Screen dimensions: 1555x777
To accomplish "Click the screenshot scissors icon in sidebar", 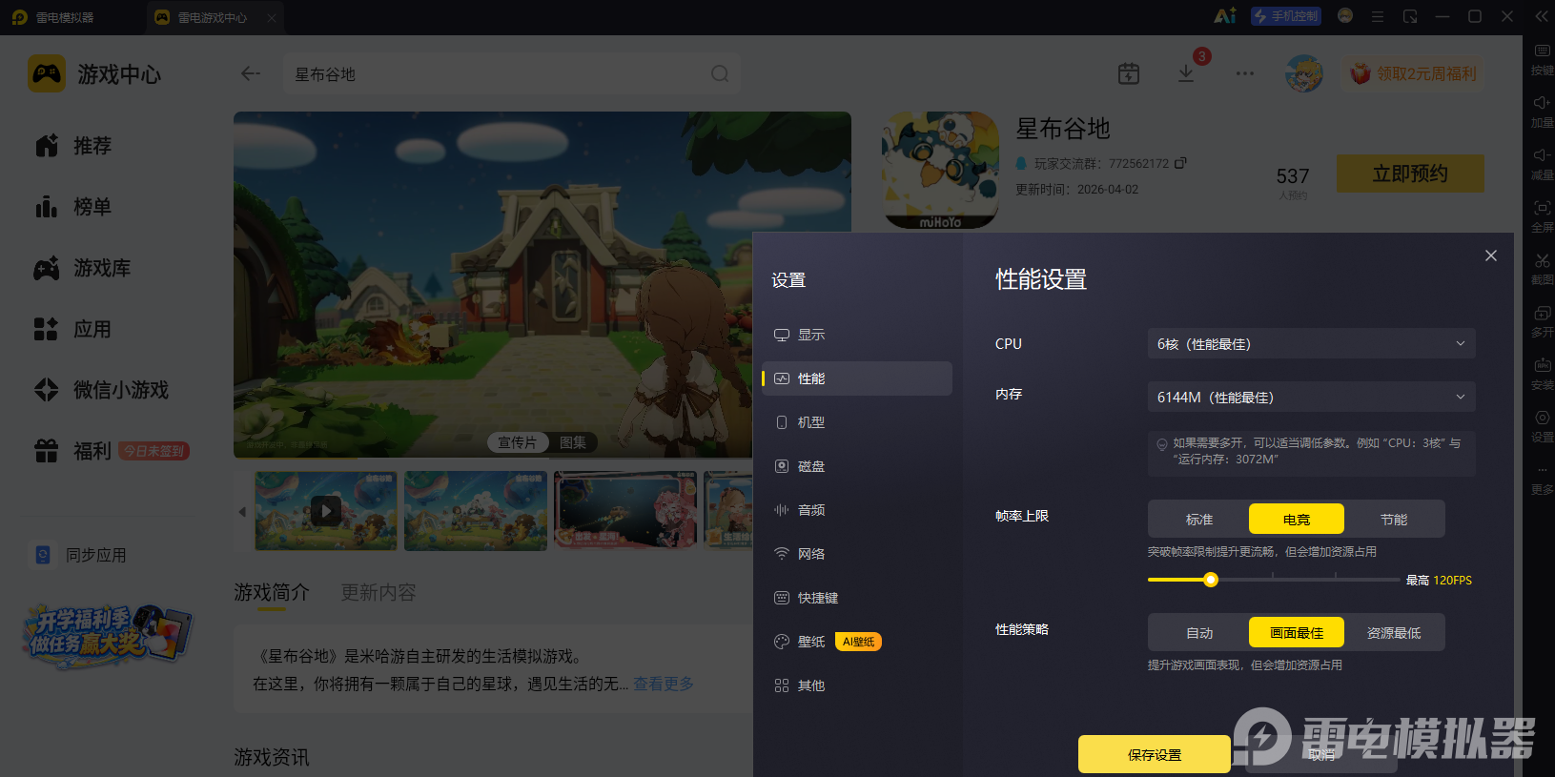I will (1542, 260).
